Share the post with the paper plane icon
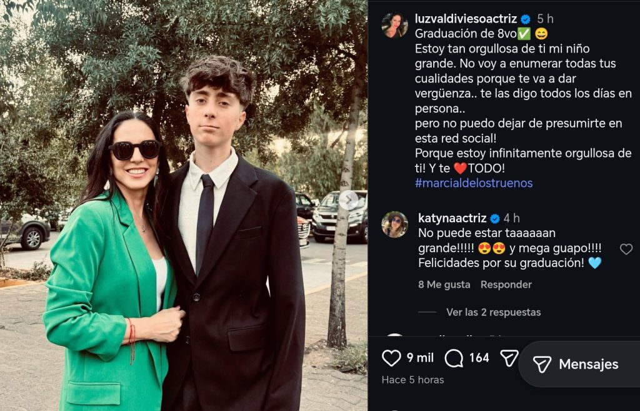Viewport: 640px width, 411px height. point(509,358)
